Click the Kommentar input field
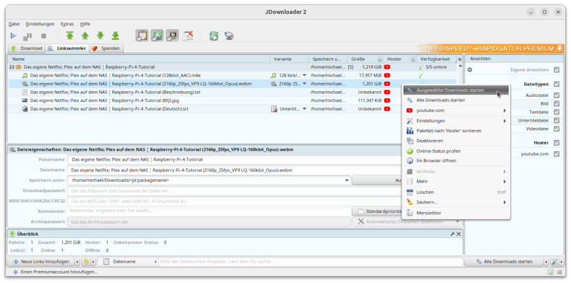Image resolution: width=571 pixels, height=283 pixels. point(209,211)
